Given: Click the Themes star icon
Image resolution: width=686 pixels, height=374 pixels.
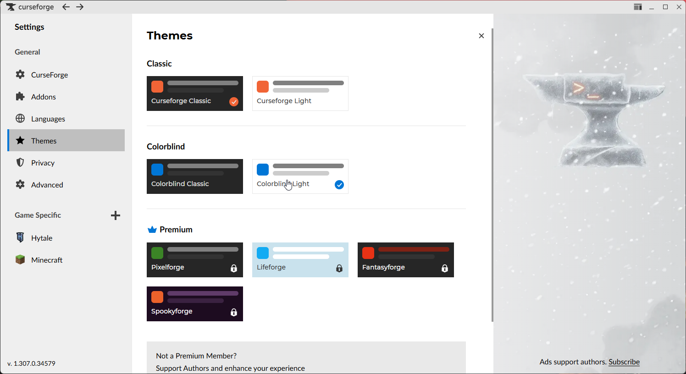Looking at the screenshot, I should [x=20, y=140].
